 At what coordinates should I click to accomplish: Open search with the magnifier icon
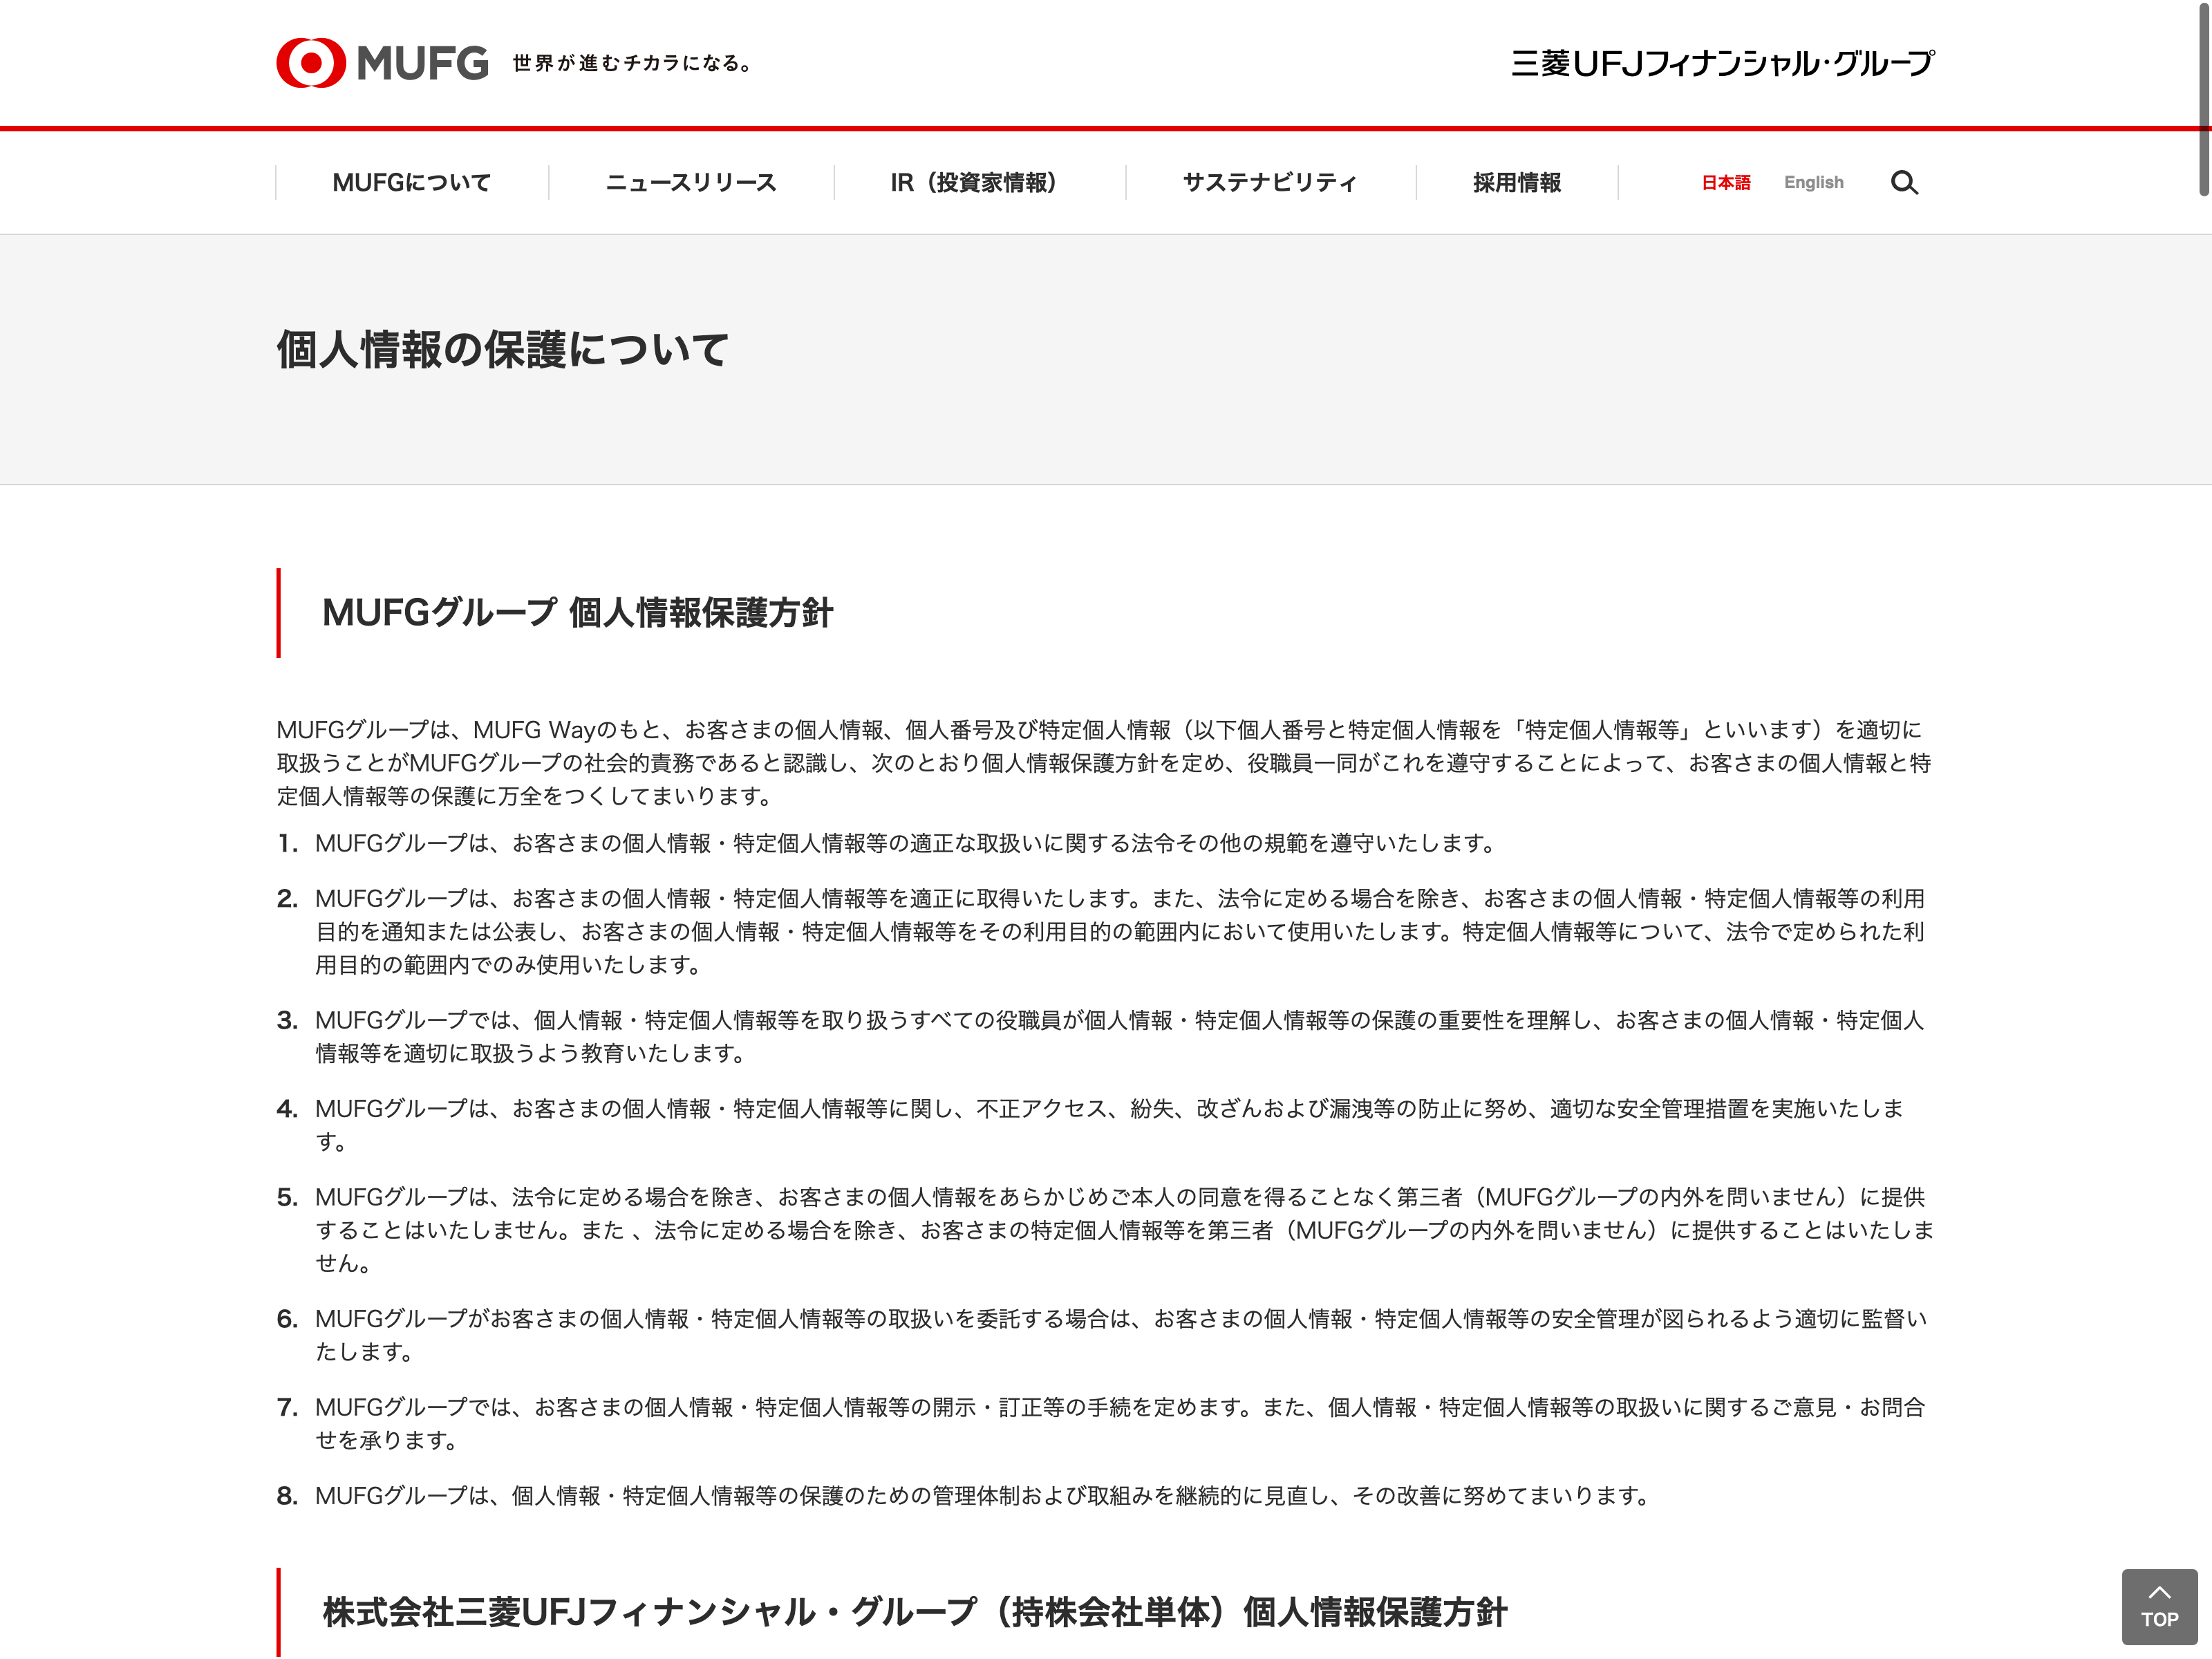pos(1903,182)
